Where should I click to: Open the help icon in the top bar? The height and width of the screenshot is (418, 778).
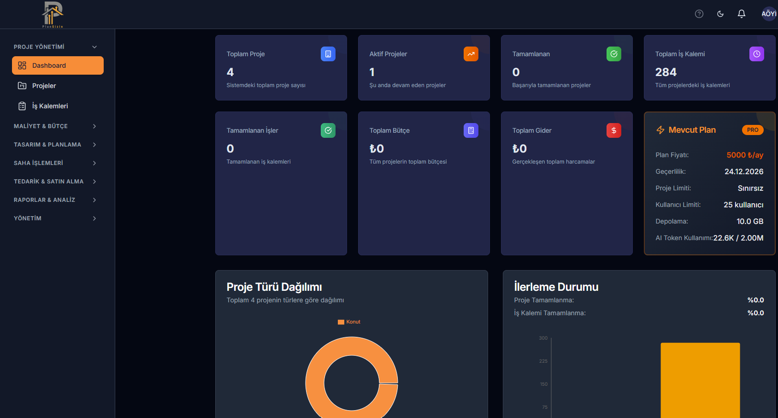(x=699, y=14)
